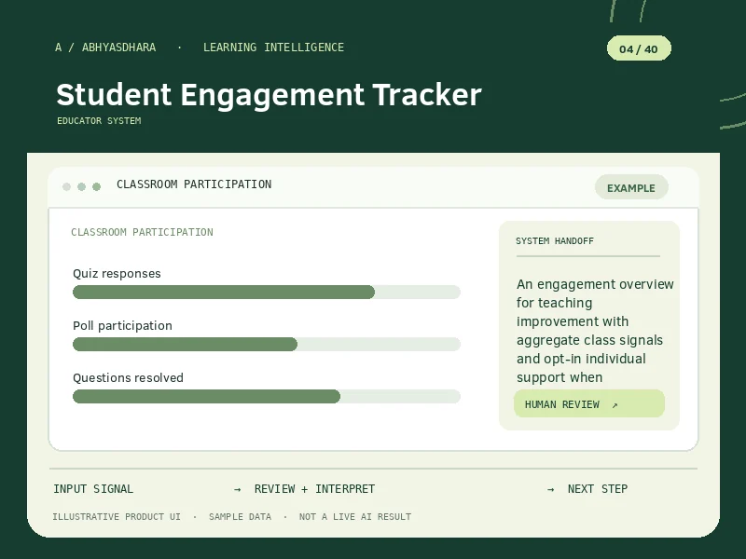Click the EXAMPLE badge
The width and height of the screenshot is (746, 559).
click(631, 187)
